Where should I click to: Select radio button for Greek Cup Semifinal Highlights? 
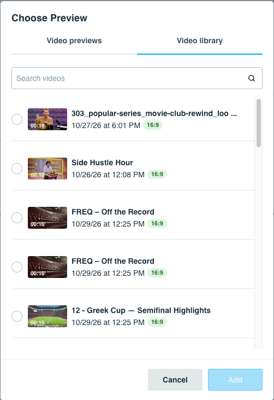pos(17,316)
